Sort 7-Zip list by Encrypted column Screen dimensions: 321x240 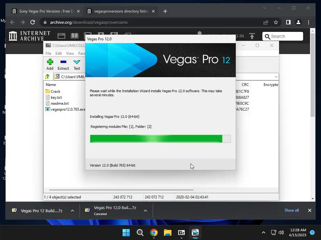tap(271, 84)
